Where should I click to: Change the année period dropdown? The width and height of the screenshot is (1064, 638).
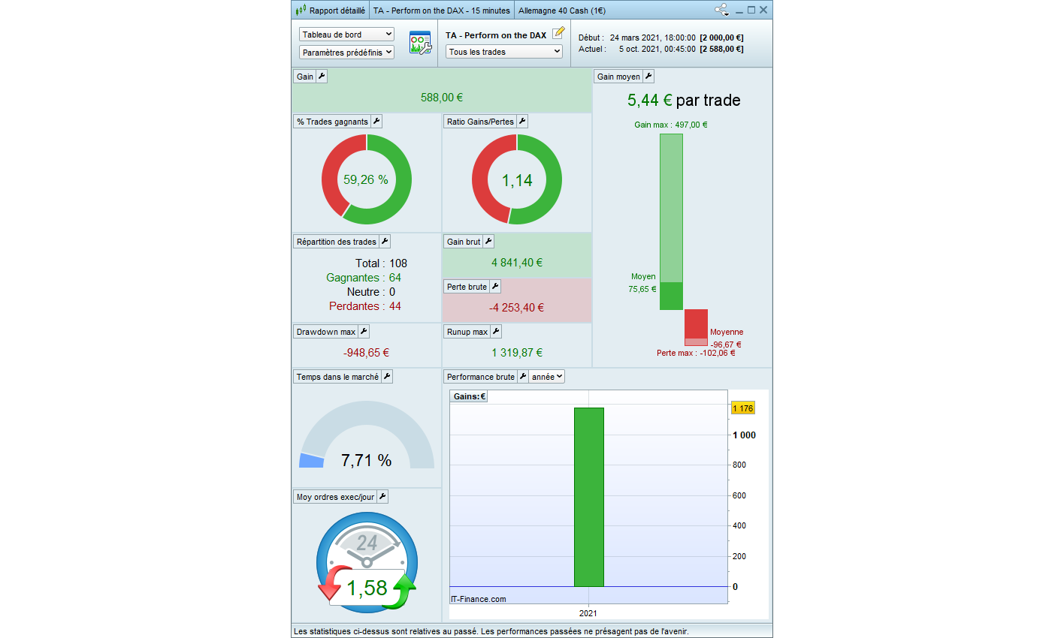(547, 377)
